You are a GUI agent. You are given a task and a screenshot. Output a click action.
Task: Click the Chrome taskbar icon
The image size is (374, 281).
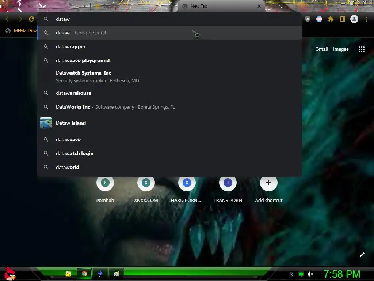[84, 274]
